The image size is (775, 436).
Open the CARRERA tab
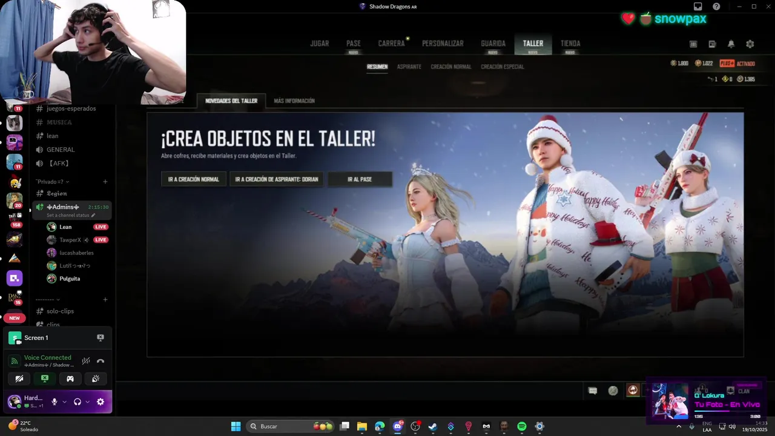tap(391, 44)
